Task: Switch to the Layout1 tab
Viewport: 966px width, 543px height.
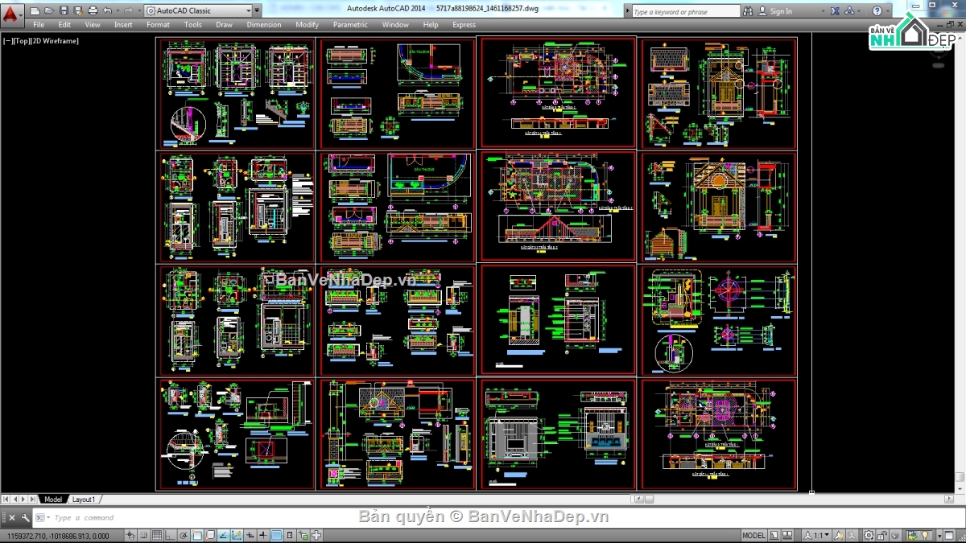Action: click(x=83, y=500)
